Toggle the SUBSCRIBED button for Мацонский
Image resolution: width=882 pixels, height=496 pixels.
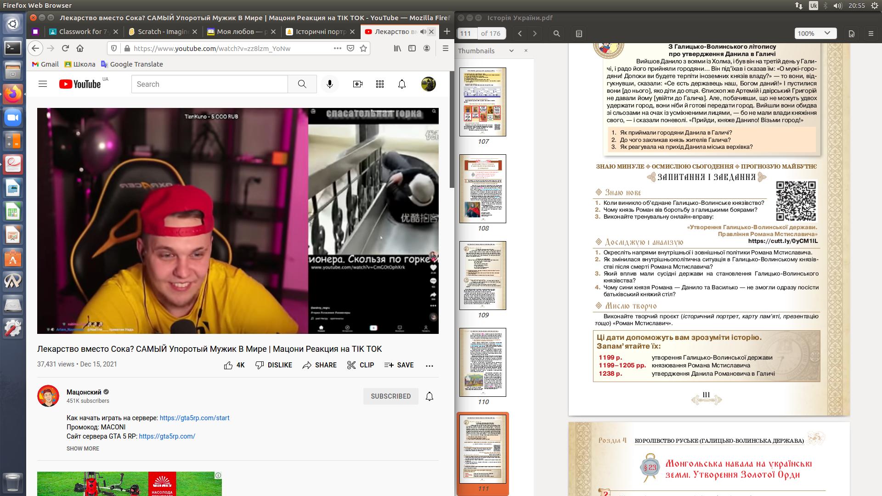390,396
